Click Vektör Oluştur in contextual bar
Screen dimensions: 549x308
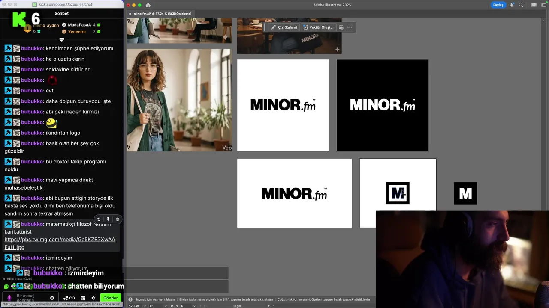(318, 27)
